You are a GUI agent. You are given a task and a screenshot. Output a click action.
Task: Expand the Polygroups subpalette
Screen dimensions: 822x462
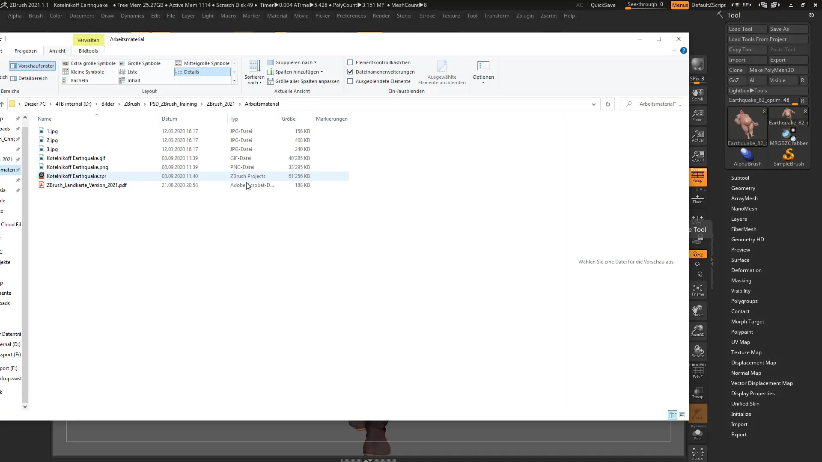(x=744, y=301)
